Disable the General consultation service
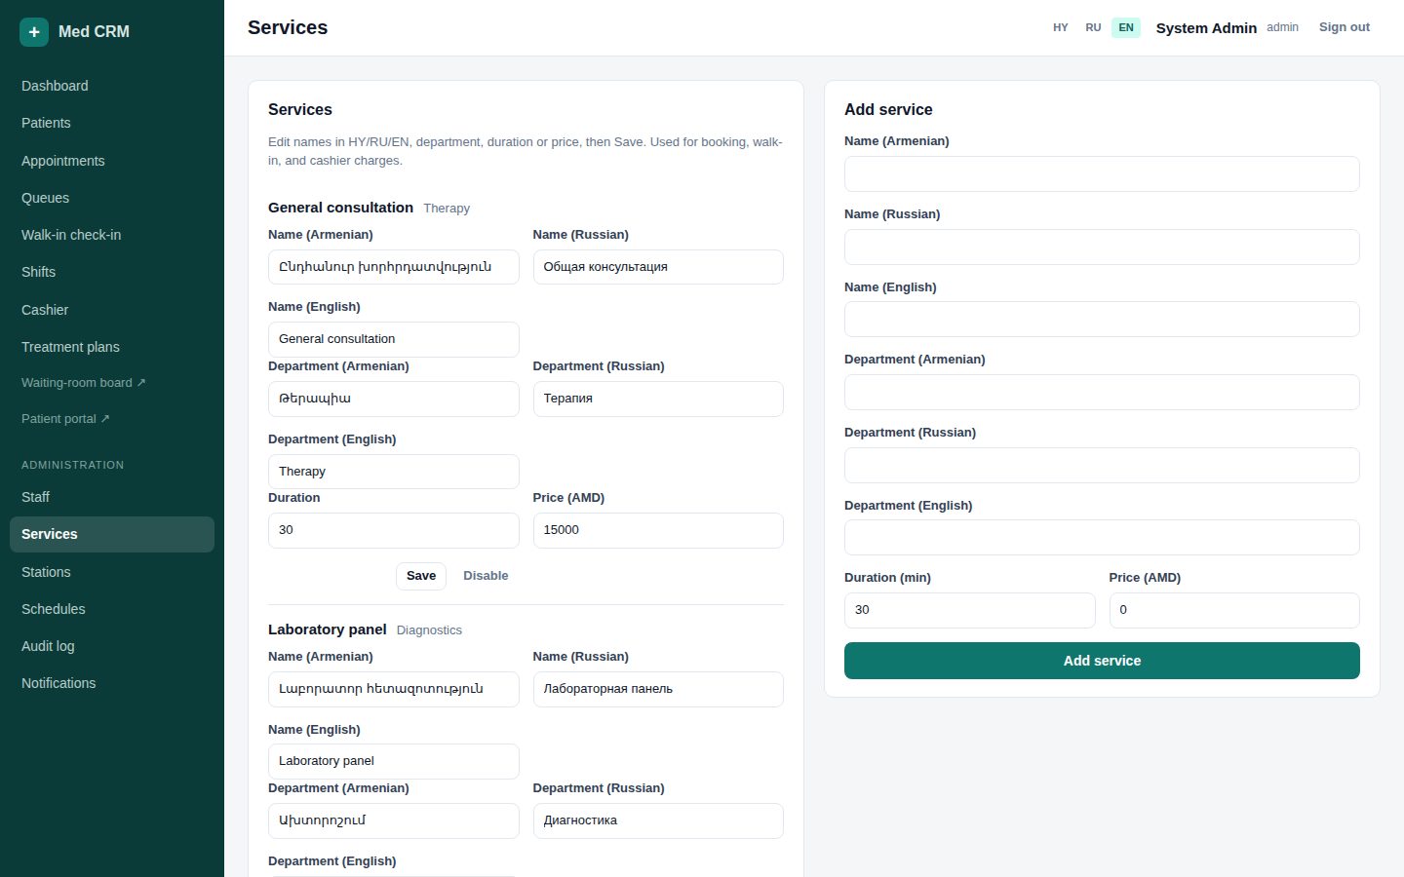Screen dimensions: 1404x877 point(486,576)
